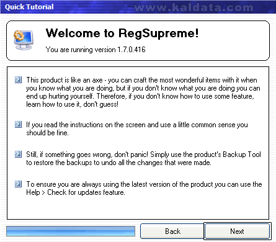Click bullet icon beside 'If you read the instructions'
Image resolution: width=276 pixels, height=242 pixels.
(18, 124)
